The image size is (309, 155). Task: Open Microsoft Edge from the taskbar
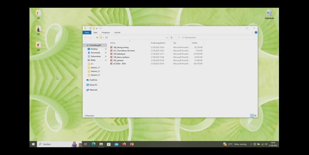coord(93,144)
